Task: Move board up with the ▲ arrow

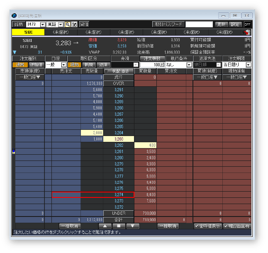Action: pos(105,226)
